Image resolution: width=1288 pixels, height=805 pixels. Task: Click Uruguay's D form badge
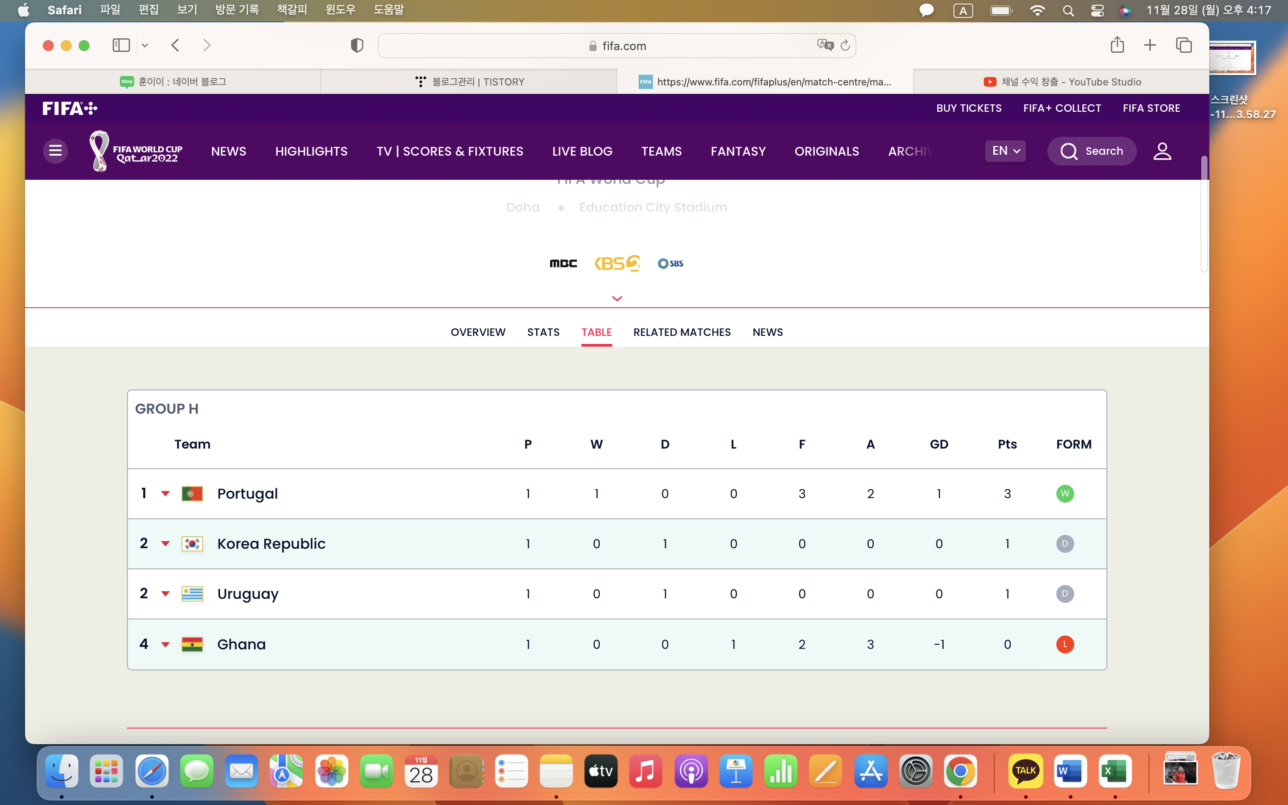click(1065, 593)
